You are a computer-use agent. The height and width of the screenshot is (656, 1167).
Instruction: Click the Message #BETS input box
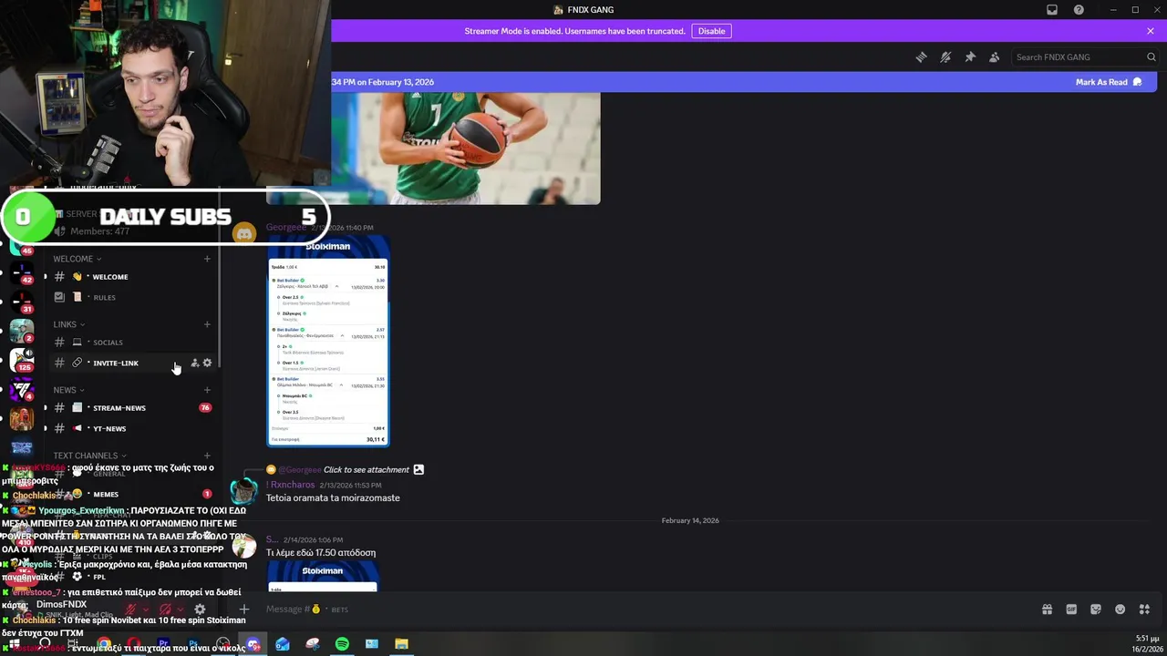638,610
